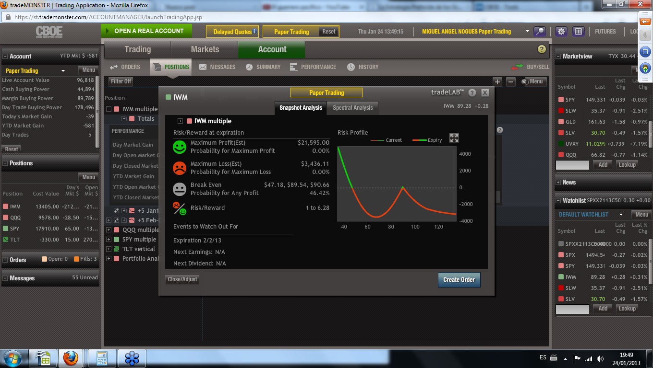Image resolution: width=653 pixels, height=368 pixels.
Task: Click the layout panel icon beside gear
Action: click(x=578, y=32)
